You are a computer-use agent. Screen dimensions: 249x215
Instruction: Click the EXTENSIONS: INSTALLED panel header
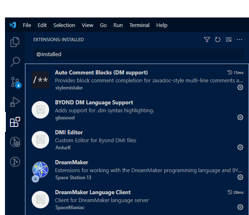[58, 40]
